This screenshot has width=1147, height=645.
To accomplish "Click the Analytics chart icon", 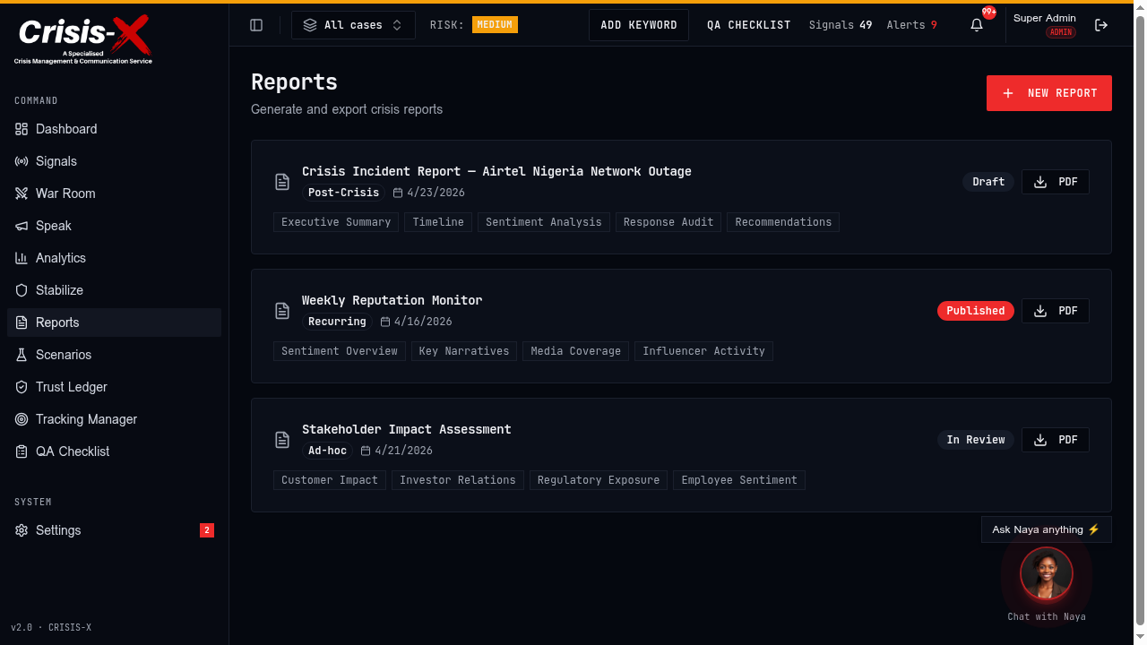I will pyautogui.click(x=22, y=258).
